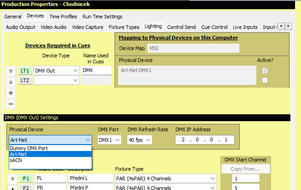Image resolution: width=301 pixels, height=190 pixels.
Task: Click the LT1 device button
Action: click(25, 71)
